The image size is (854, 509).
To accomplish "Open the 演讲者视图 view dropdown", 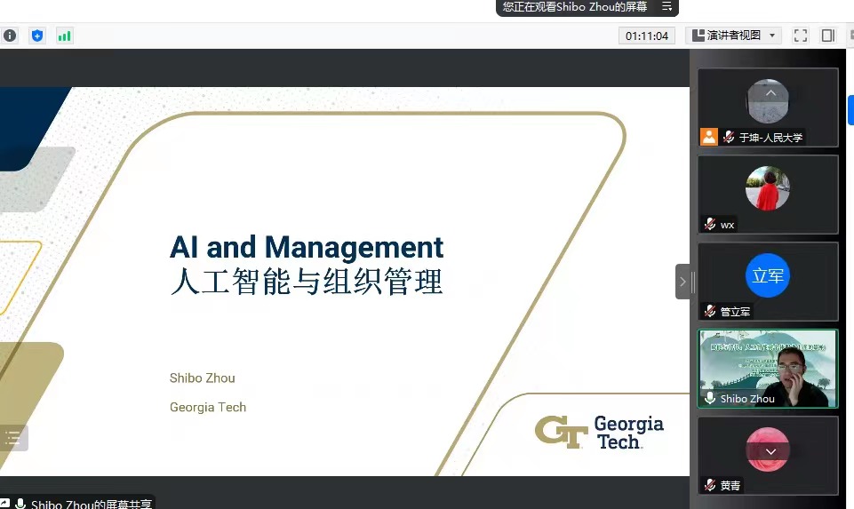I will click(733, 36).
